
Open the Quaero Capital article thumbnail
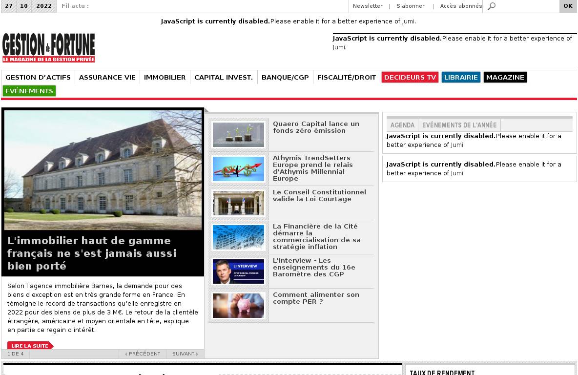tap(238, 135)
